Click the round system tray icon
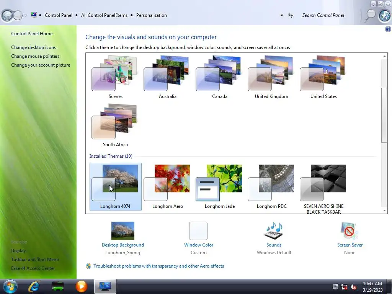392x294 pixels. (x=335, y=287)
